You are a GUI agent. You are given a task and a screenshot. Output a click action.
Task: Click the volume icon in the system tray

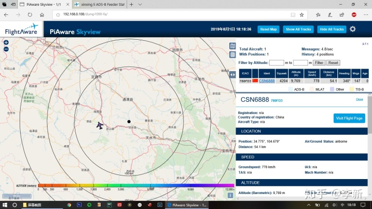[334, 205]
